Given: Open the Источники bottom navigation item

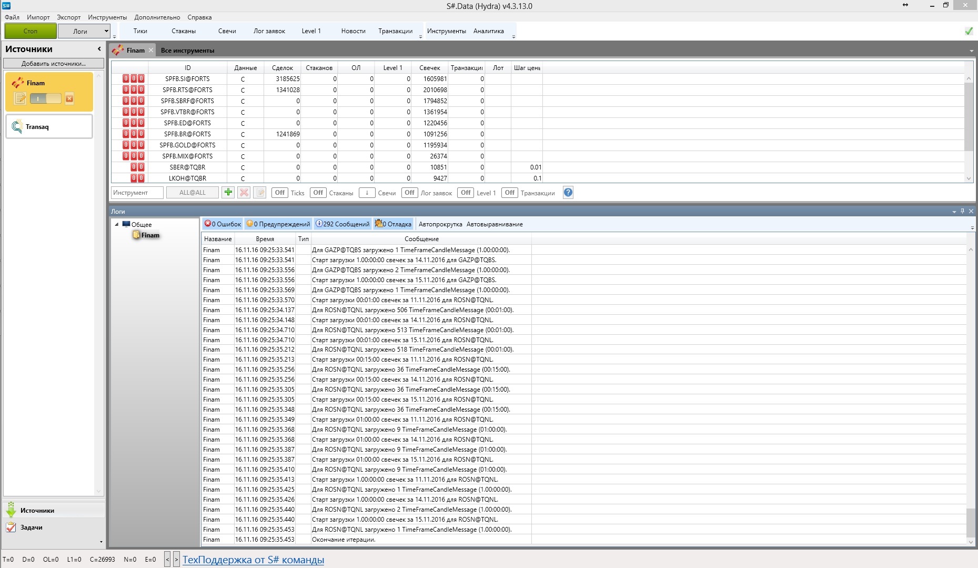Looking at the screenshot, I should coord(53,510).
